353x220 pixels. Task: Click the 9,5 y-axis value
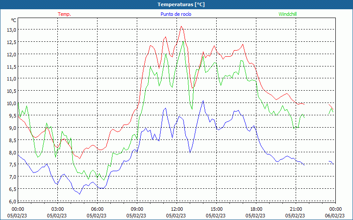tap(12, 115)
